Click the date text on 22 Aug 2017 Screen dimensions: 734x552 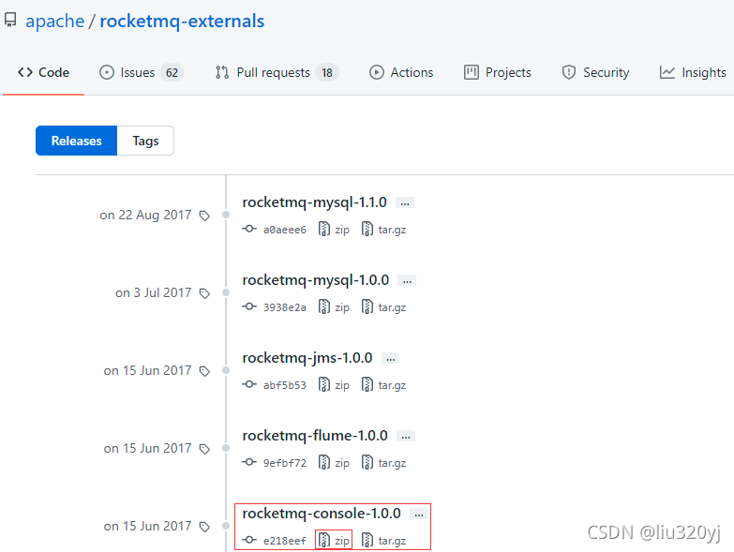point(145,215)
